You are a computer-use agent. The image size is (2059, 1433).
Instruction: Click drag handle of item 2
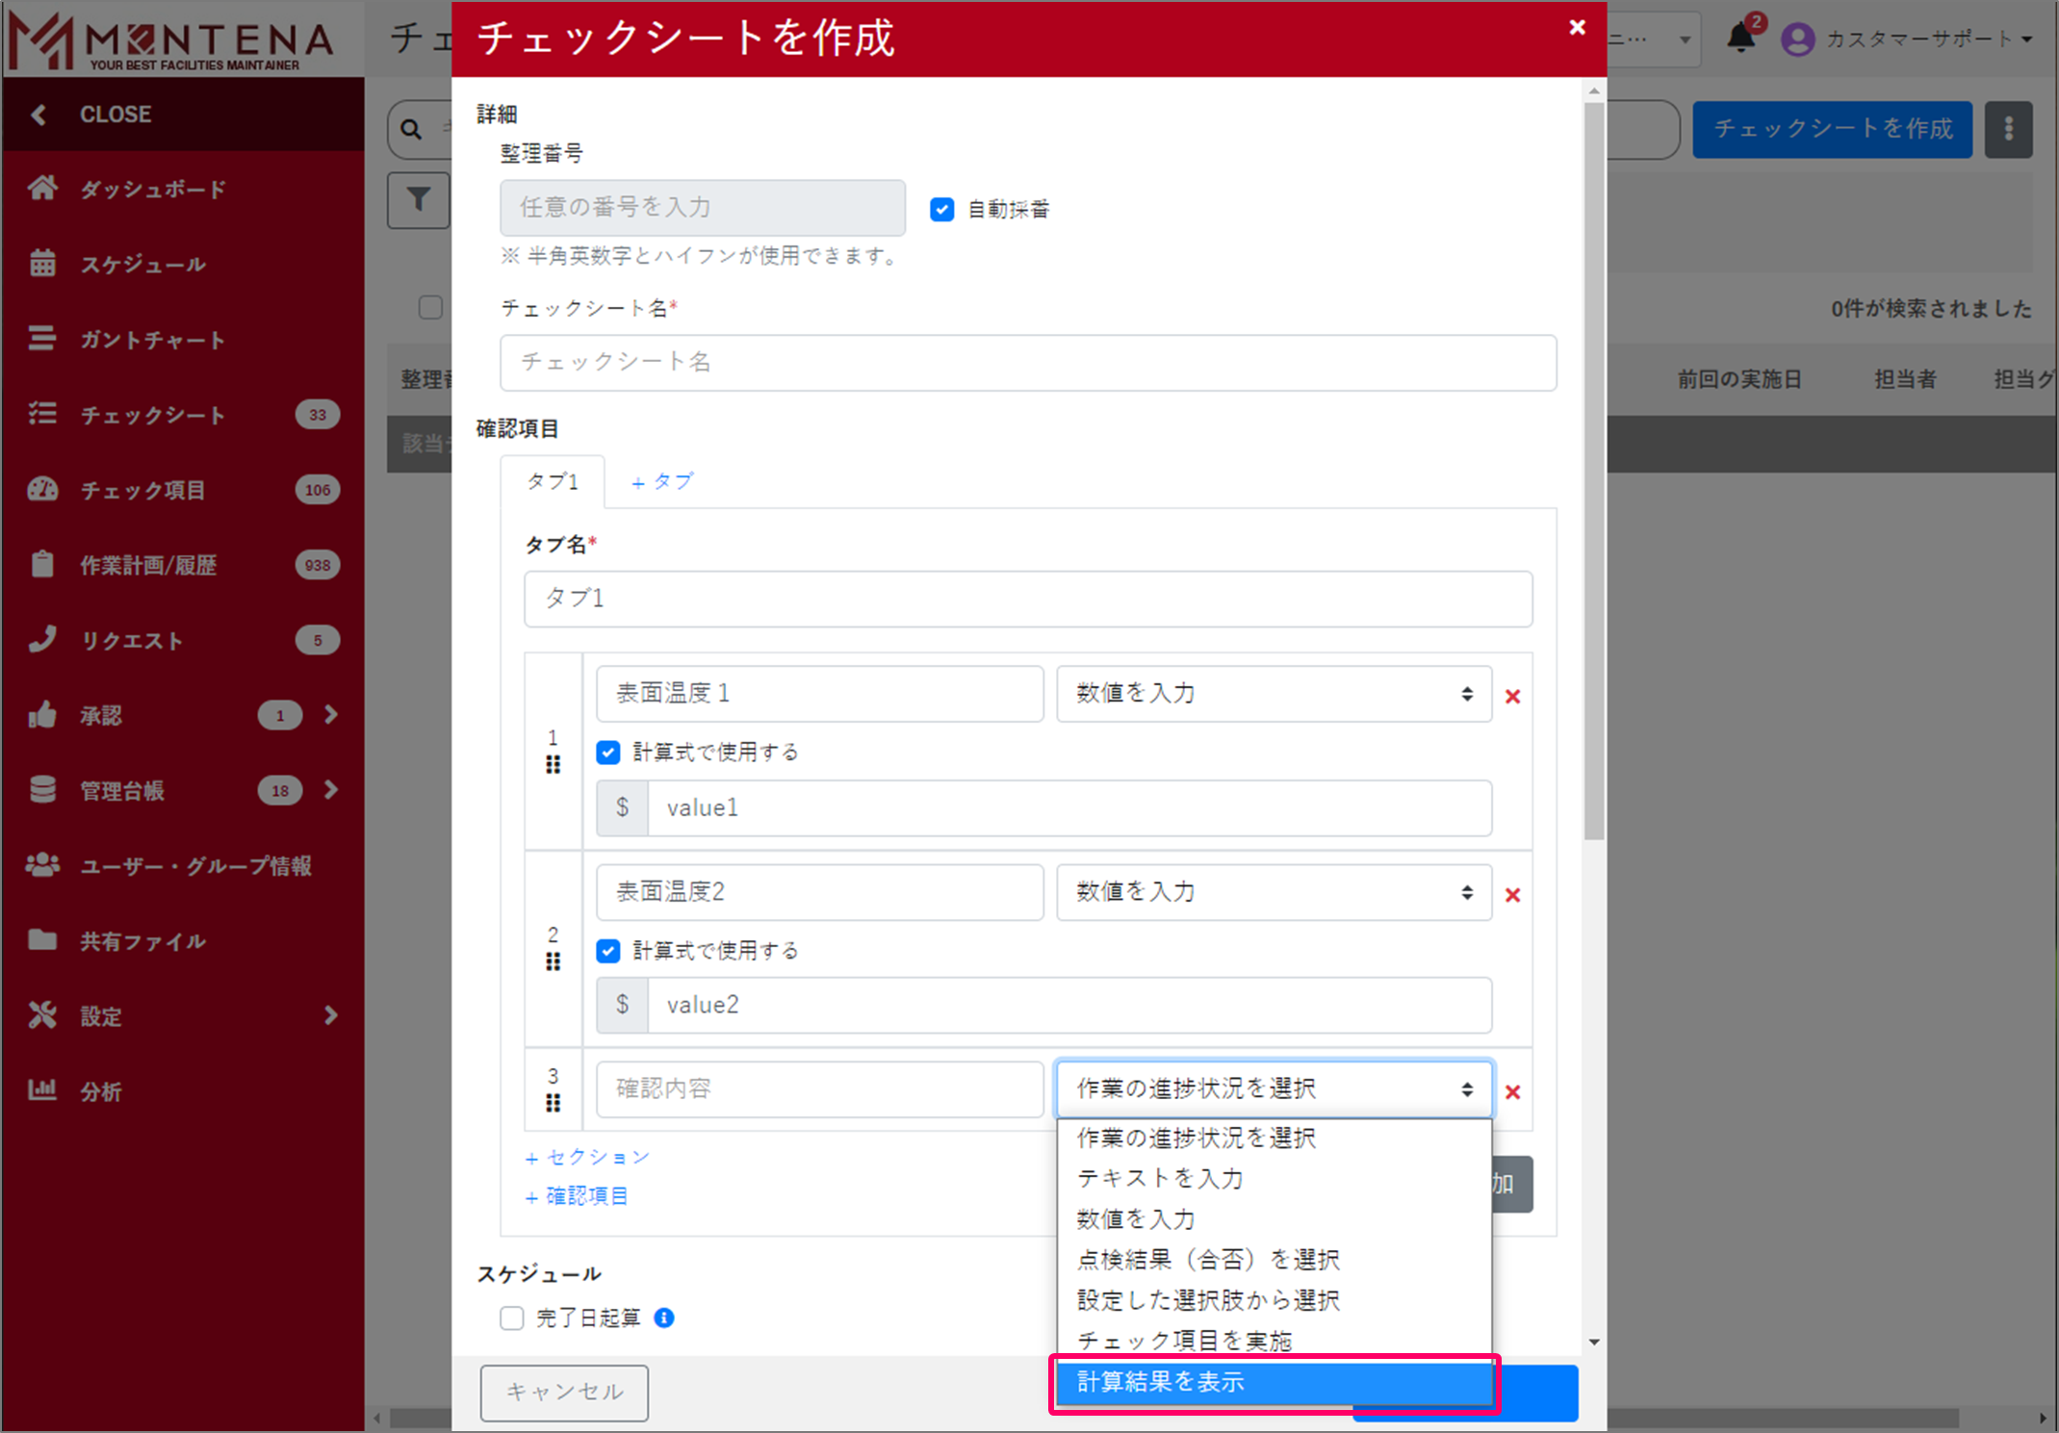553,961
